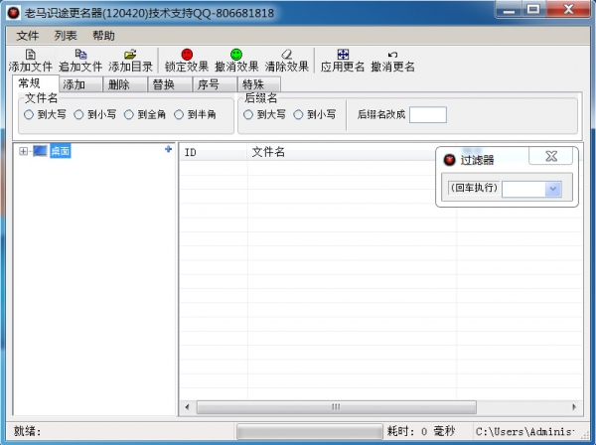Click the status bar progress bar

309,431
